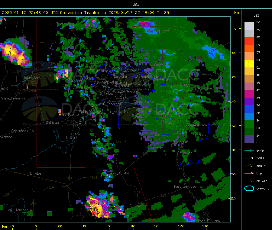Image resolution: width=272 pixels, height=230 pixels.
Task: Click the Nihuil place label
Action: pos(71,138)
